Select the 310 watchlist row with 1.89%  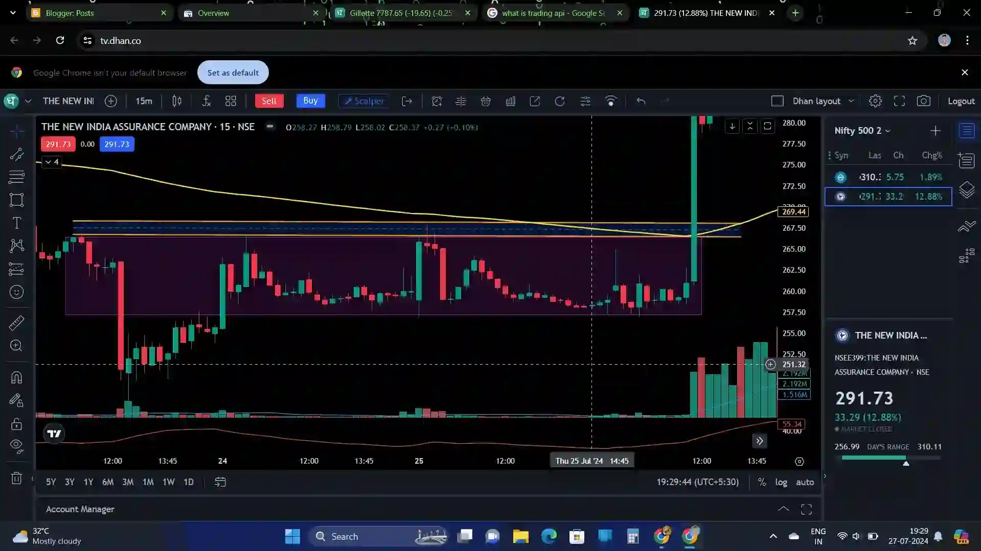click(888, 177)
